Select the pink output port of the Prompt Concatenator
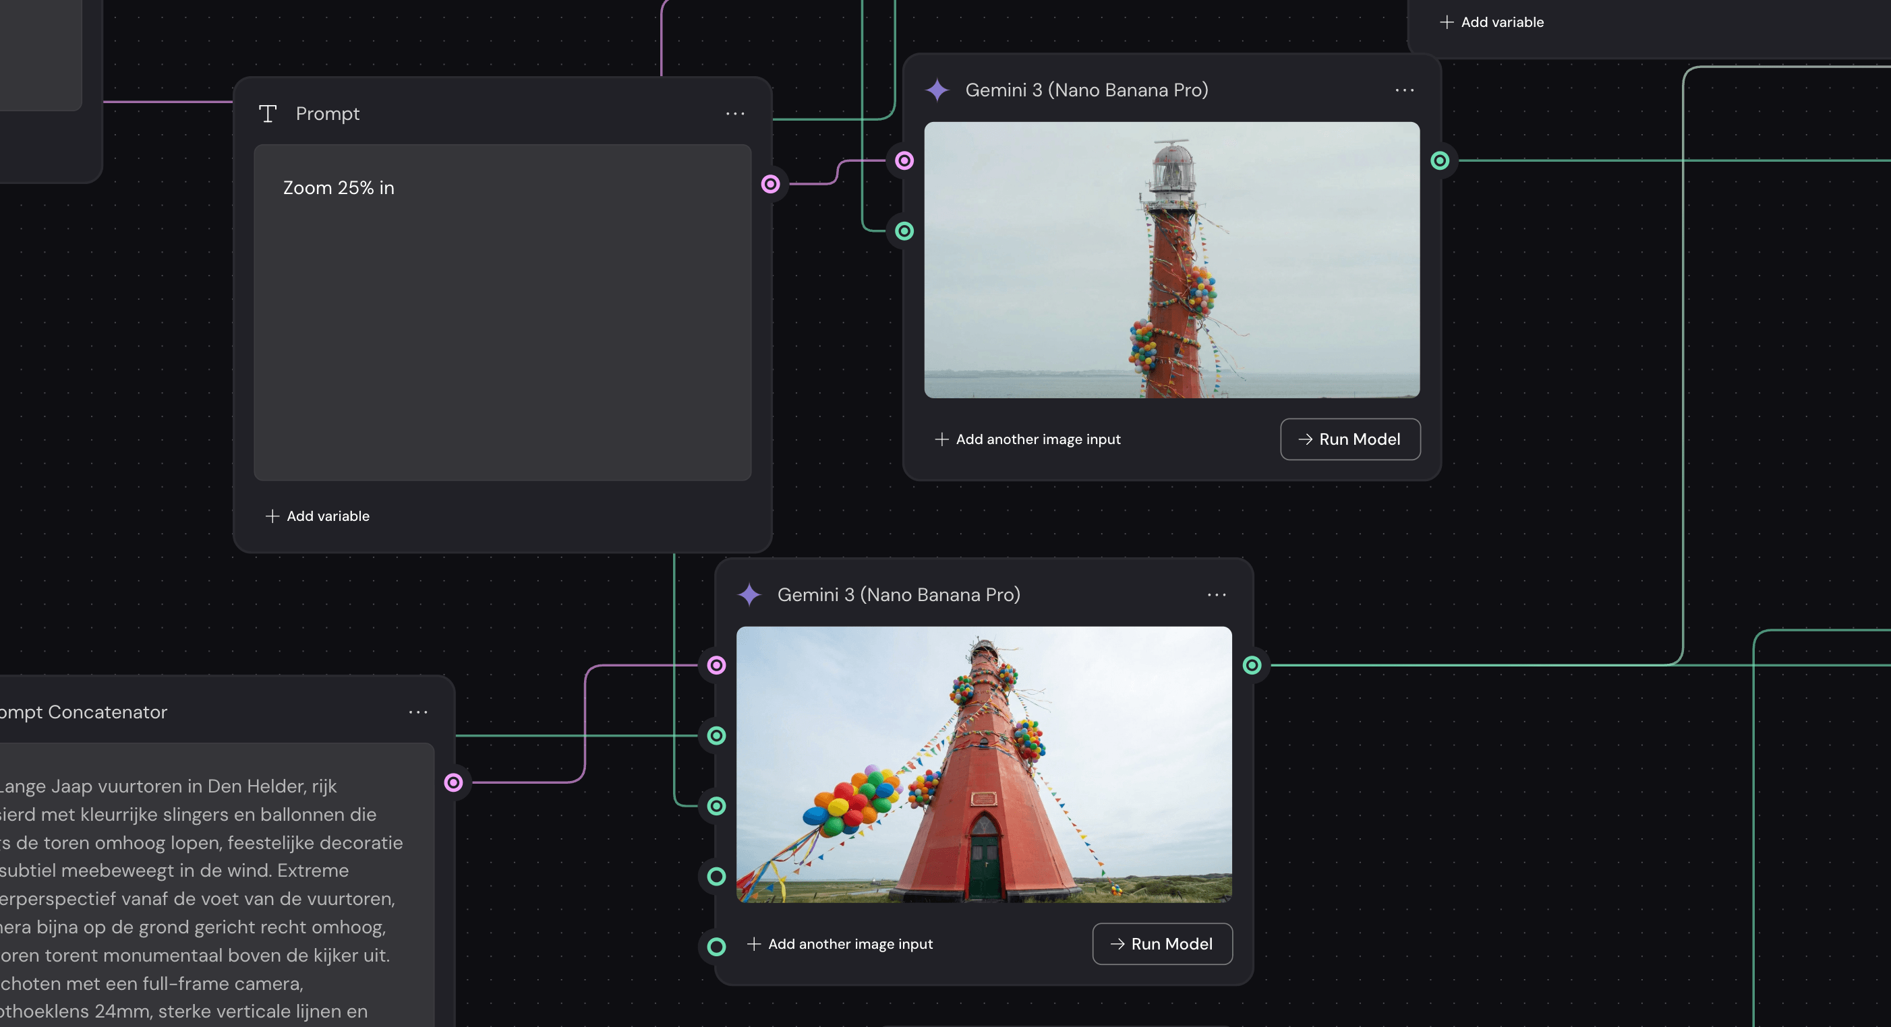The height and width of the screenshot is (1027, 1891). [x=454, y=783]
